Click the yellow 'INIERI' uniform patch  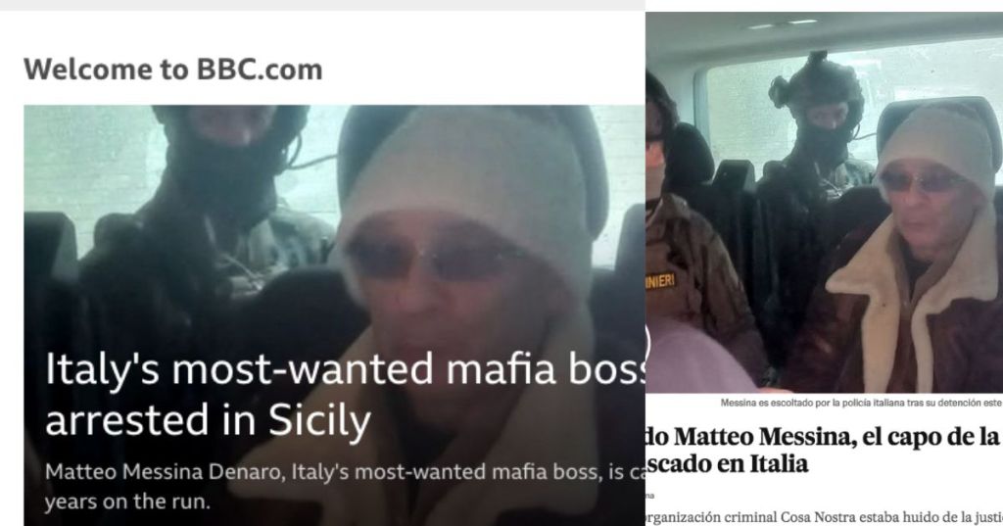(x=660, y=281)
